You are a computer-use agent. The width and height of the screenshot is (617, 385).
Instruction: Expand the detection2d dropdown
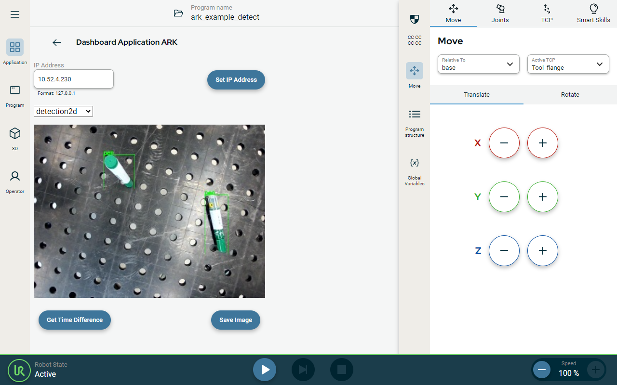[x=63, y=111]
